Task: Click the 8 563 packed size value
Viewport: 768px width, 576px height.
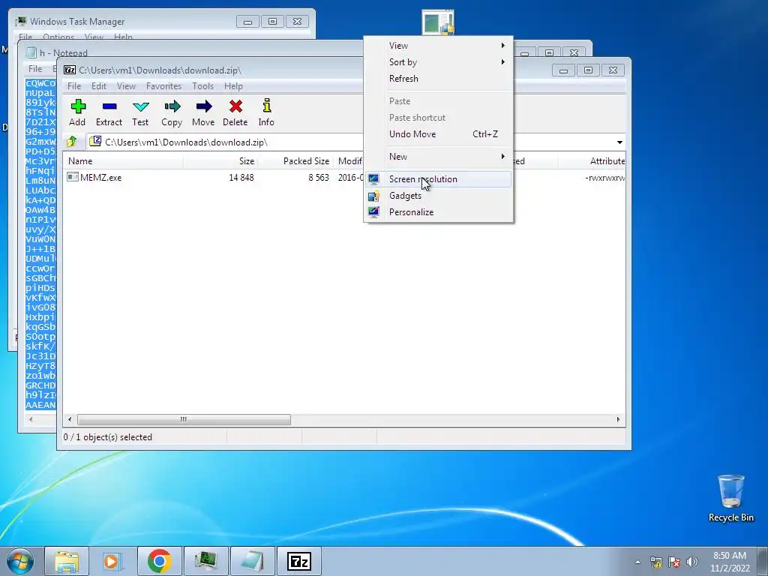Action: click(x=318, y=178)
